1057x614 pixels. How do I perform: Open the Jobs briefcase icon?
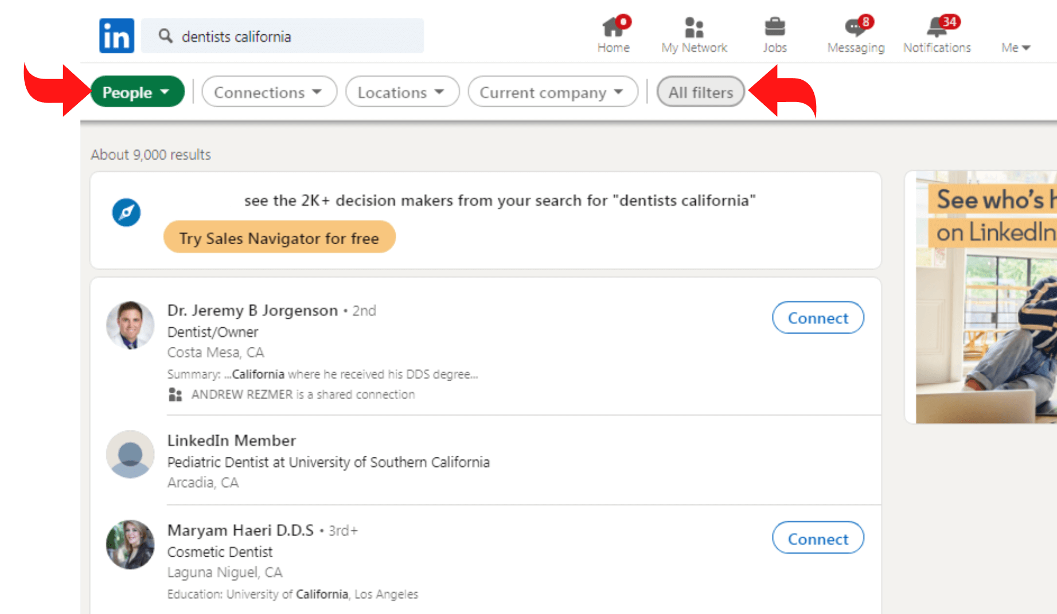click(774, 28)
